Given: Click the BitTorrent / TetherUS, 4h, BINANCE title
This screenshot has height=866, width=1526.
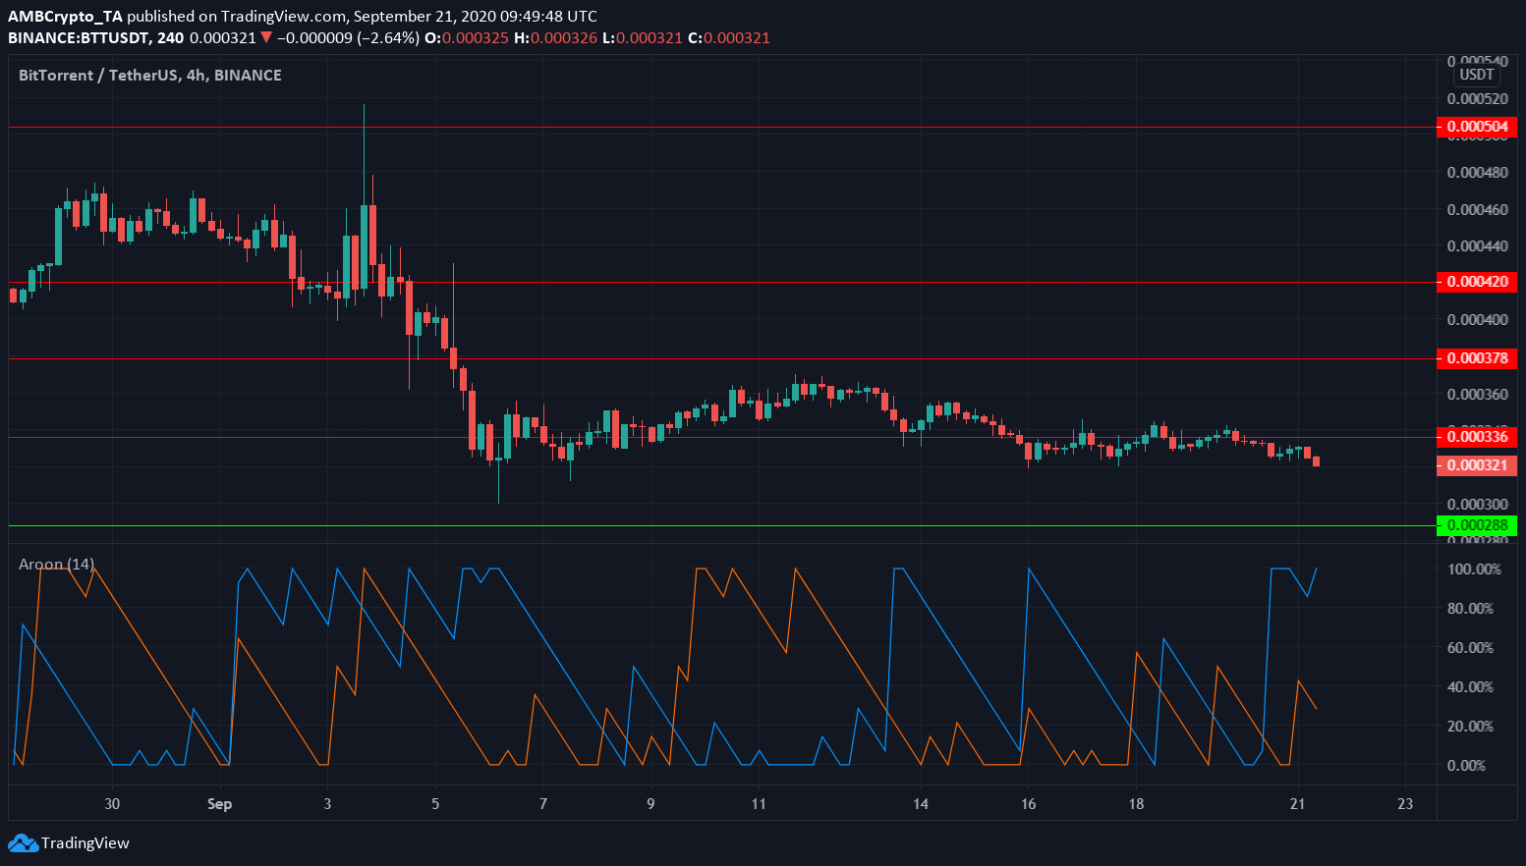Looking at the screenshot, I should (x=150, y=76).
